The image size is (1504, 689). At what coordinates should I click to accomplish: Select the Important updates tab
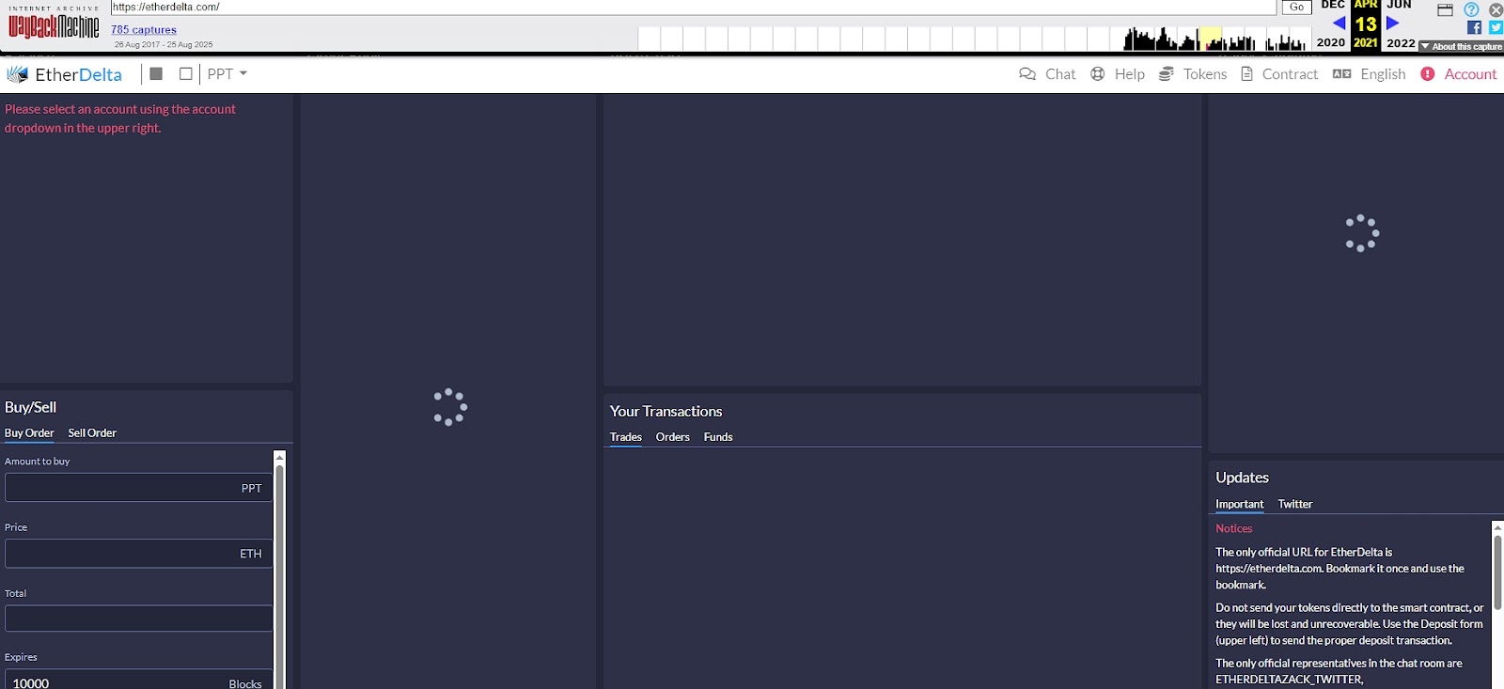tap(1239, 505)
